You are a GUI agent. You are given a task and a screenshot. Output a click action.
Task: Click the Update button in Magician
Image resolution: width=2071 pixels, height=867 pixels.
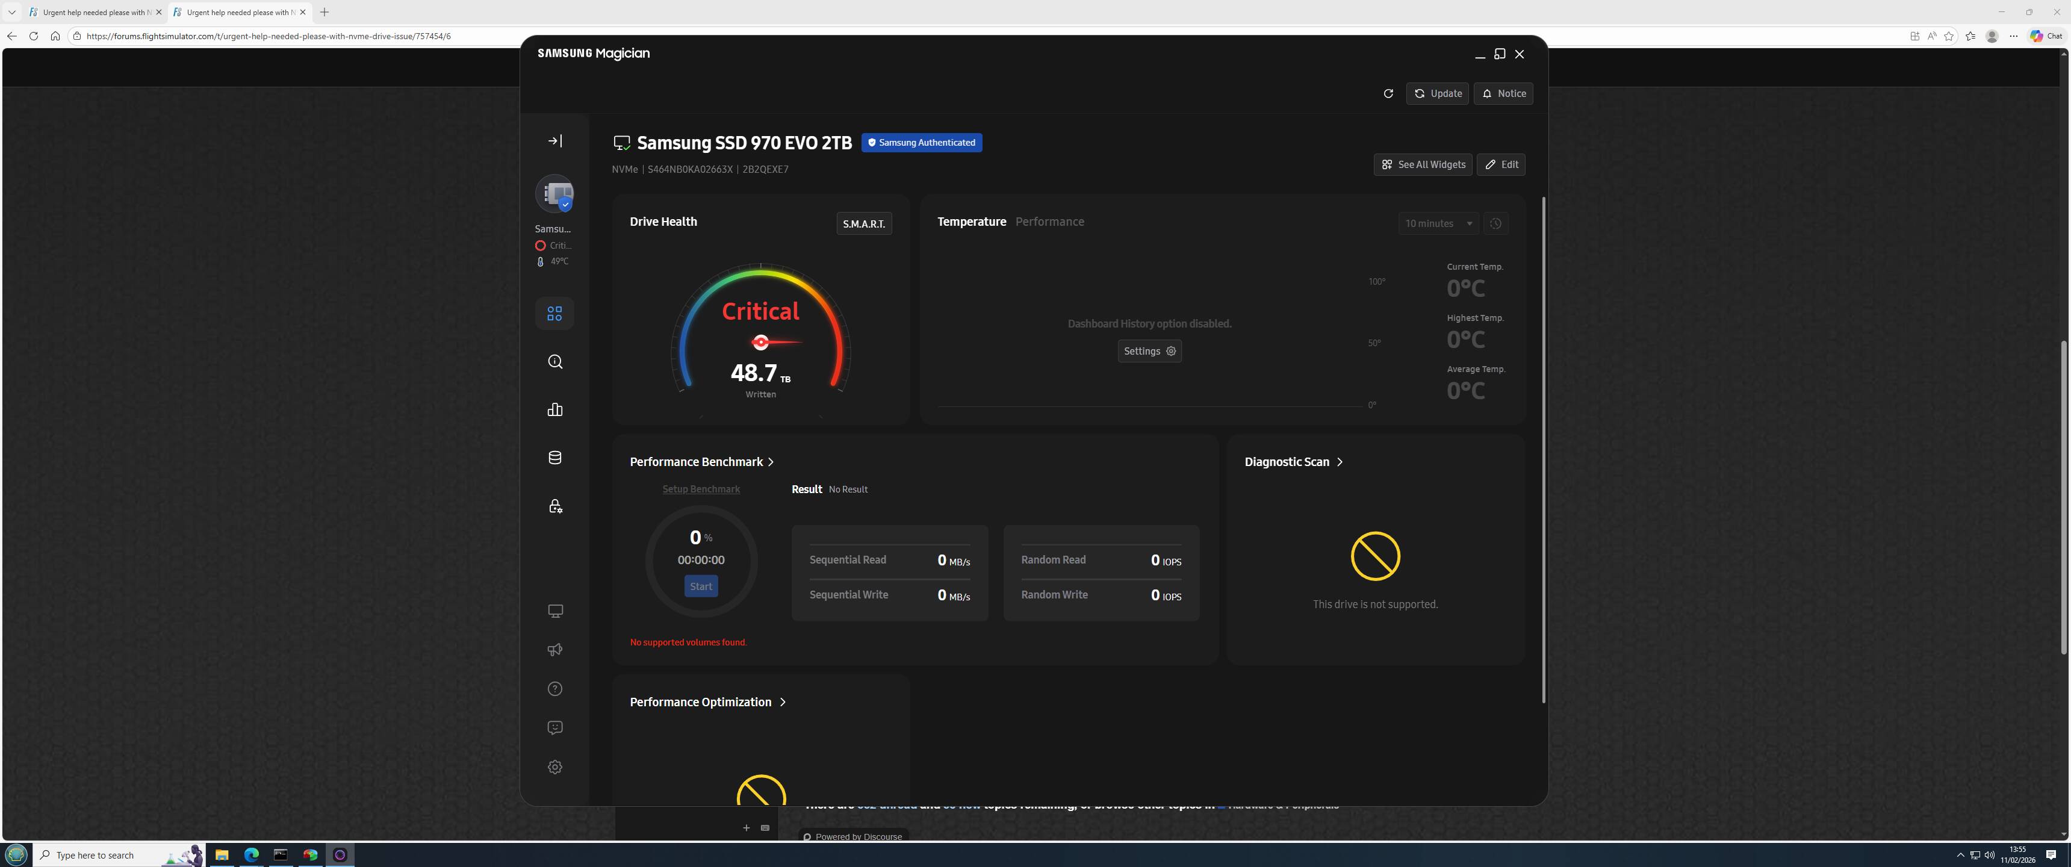tap(1438, 93)
